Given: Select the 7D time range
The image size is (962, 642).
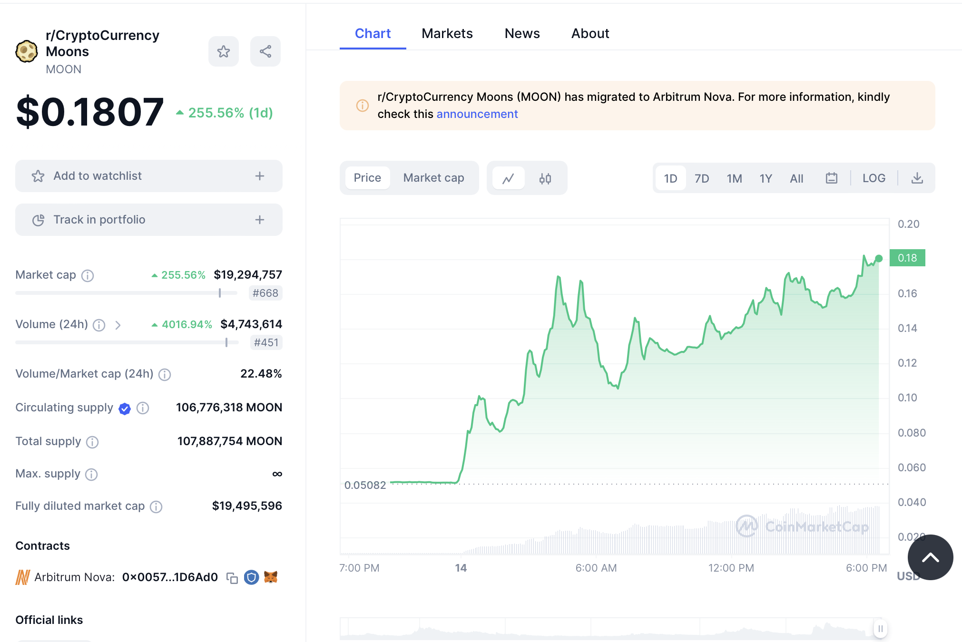Looking at the screenshot, I should (701, 178).
